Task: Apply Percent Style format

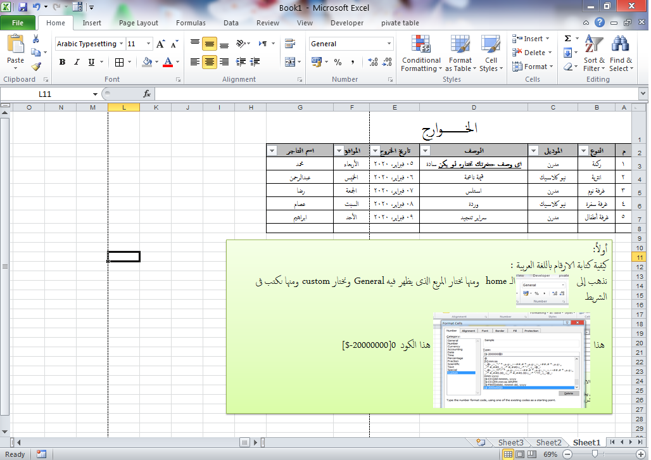Action: coord(338,62)
